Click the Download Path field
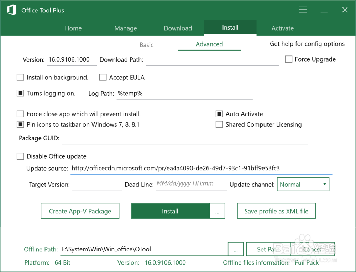This screenshot has width=356, height=272. click(x=212, y=60)
